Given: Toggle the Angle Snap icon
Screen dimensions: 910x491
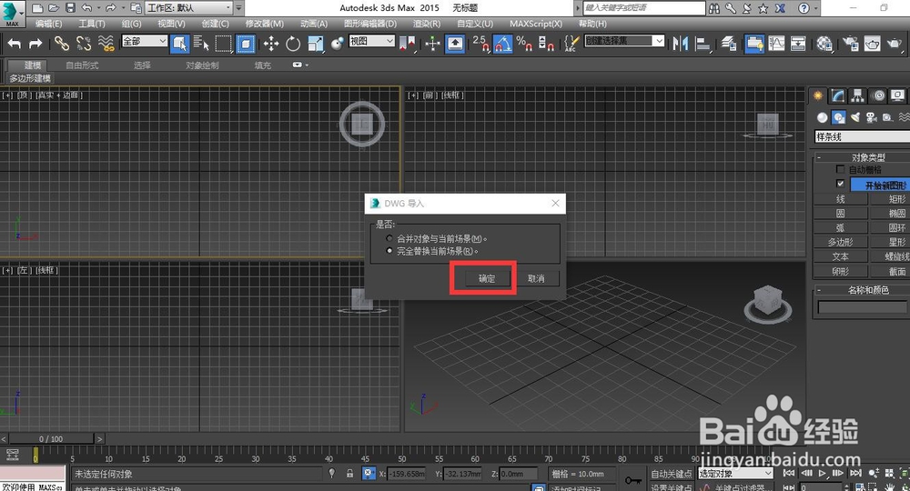Looking at the screenshot, I should point(502,44).
